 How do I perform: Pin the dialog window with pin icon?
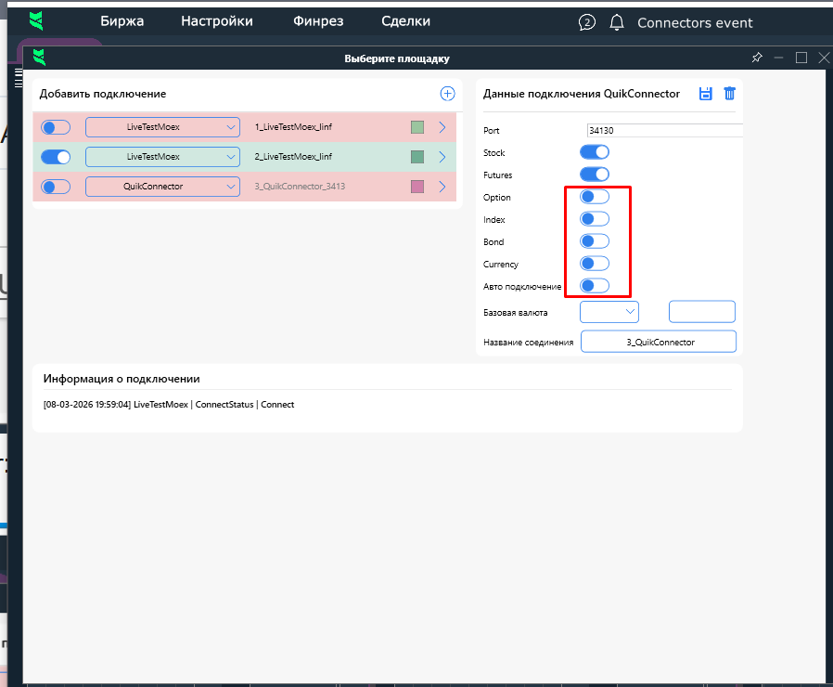click(x=757, y=58)
